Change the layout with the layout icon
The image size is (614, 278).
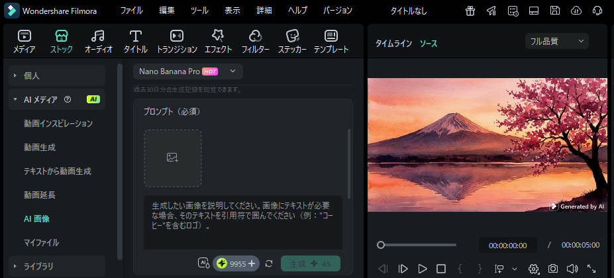pos(534,11)
